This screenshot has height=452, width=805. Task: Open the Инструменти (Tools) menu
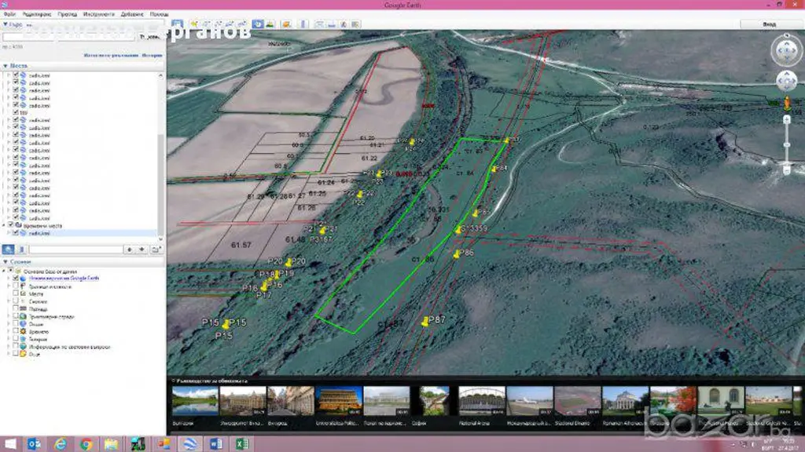[x=97, y=14]
